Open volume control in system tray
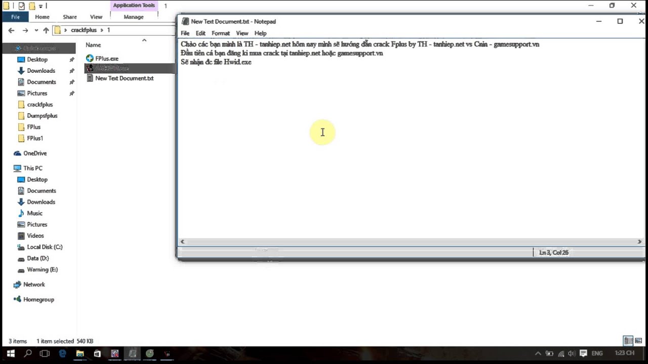The image size is (648, 364). click(x=572, y=353)
